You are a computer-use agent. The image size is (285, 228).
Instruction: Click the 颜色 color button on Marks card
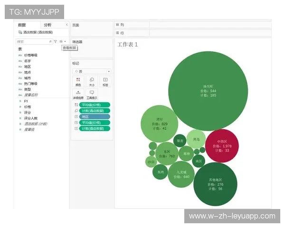click(x=78, y=82)
